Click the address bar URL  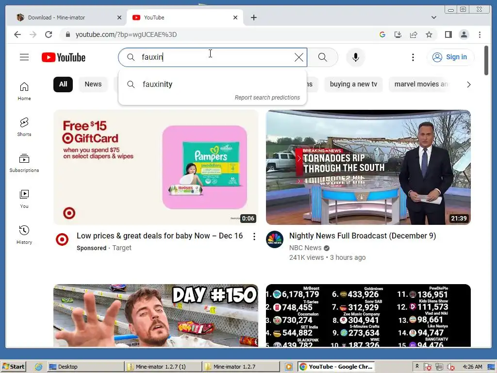[x=126, y=34]
